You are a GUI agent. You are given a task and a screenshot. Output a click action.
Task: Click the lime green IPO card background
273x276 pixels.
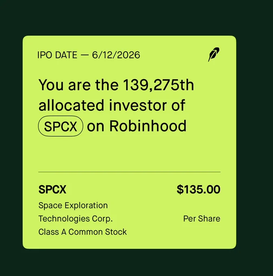tap(129, 153)
